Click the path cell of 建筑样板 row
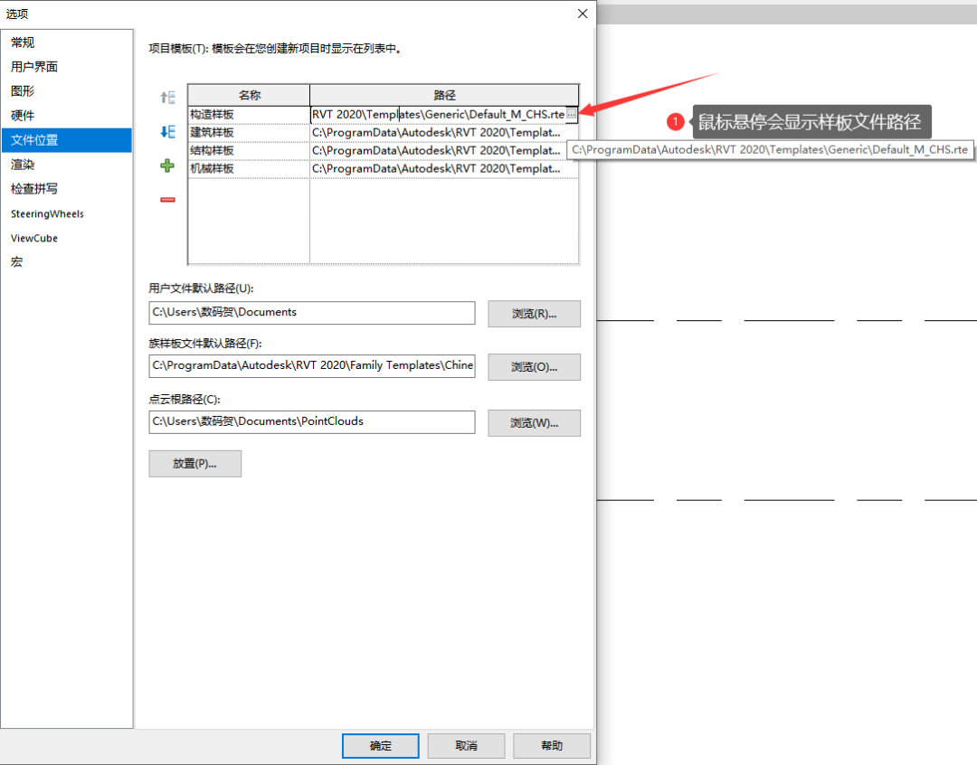Viewport: 977px width, 765px height. 444,133
